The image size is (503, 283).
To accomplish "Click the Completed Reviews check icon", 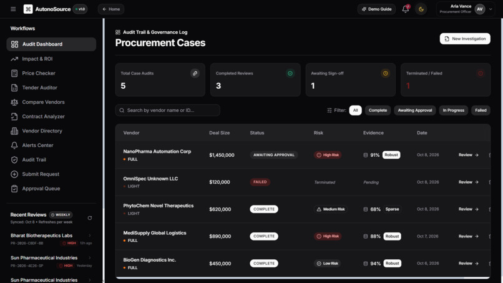I will pos(290,73).
